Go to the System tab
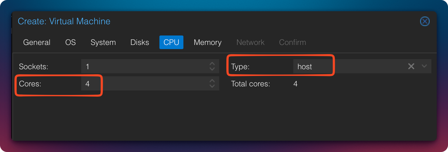The width and height of the screenshot is (448, 152). 103,42
